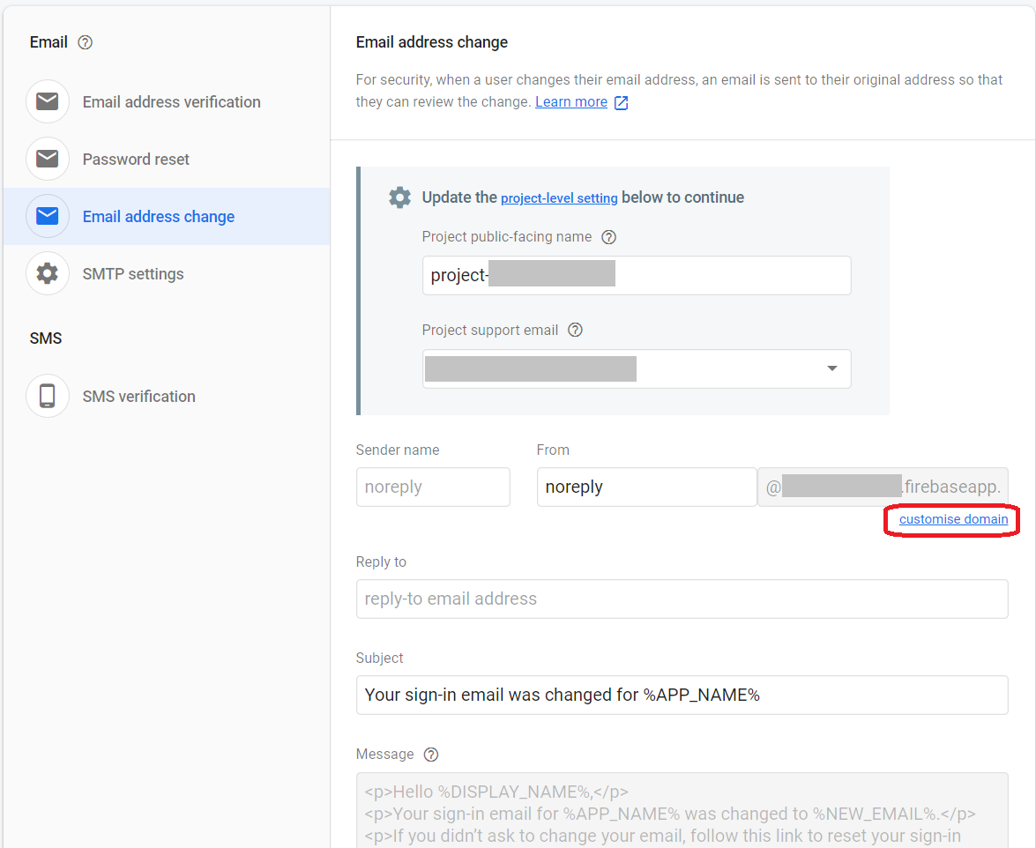Click the customise domain link
Viewport: 1036px width, 848px height.
(x=953, y=519)
